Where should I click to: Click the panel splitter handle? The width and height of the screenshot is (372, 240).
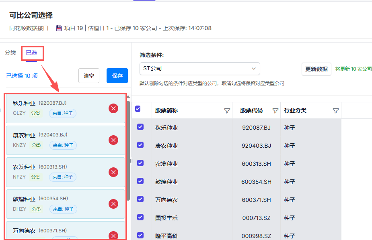coord(131,161)
